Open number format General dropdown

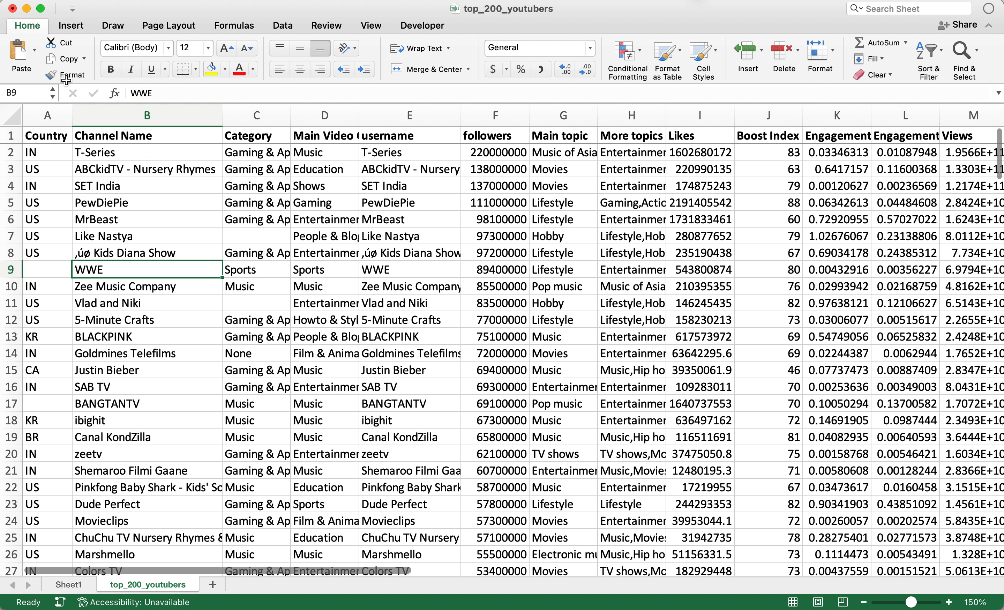pyautogui.click(x=590, y=48)
